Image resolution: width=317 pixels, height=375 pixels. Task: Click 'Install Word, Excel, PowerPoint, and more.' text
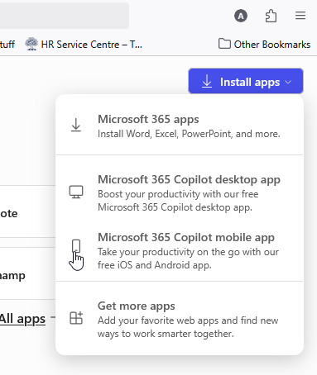click(x=189, y=134)
